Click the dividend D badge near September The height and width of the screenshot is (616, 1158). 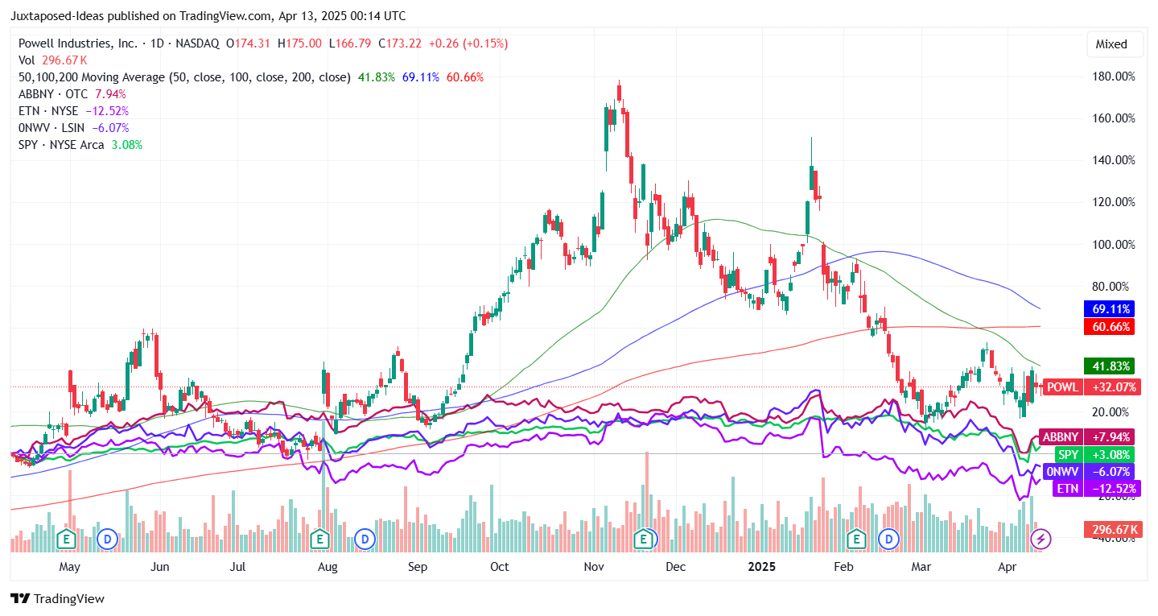pos(365,540)
